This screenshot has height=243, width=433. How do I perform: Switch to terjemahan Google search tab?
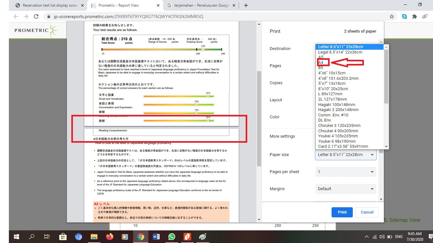click(202, 5)
